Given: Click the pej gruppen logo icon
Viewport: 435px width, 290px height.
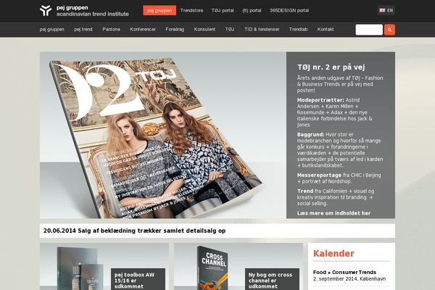Looking at the screenshot, I should (46, 11).
